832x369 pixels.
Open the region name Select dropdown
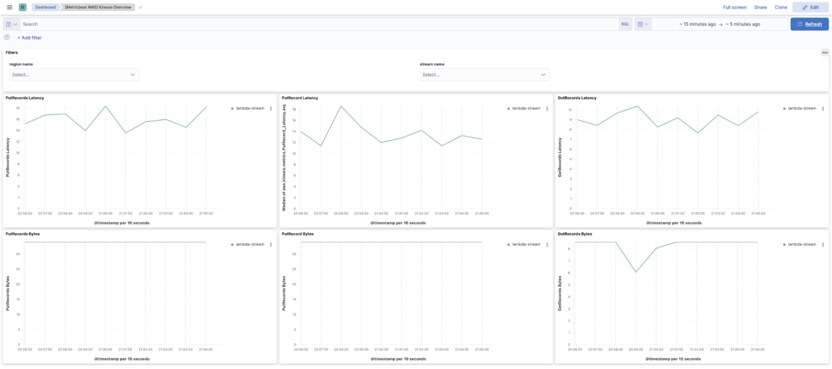pyautogui.click(x=74, y=74)
